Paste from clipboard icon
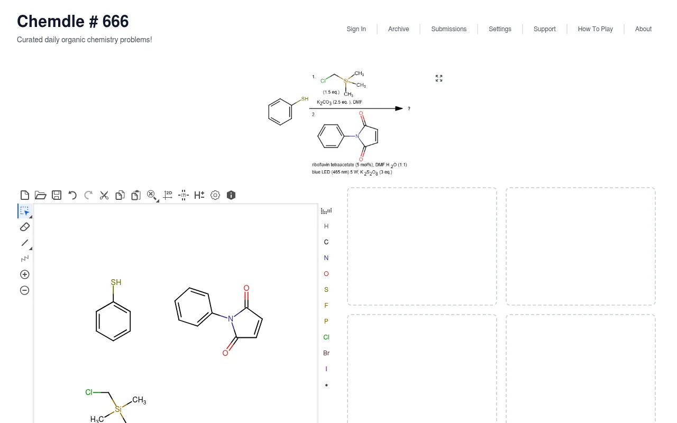Image resolution: width=677 pixels, height=423 pixels. (x=136, y=195)
